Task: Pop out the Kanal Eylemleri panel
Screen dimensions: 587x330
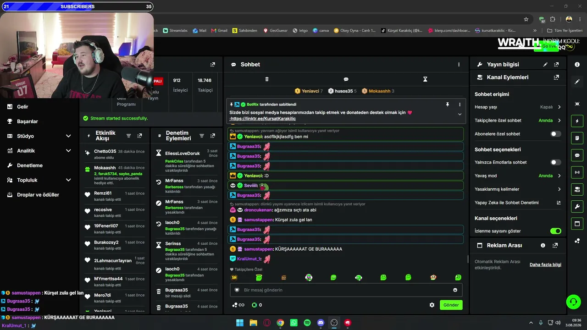Action: coord(556,77)
